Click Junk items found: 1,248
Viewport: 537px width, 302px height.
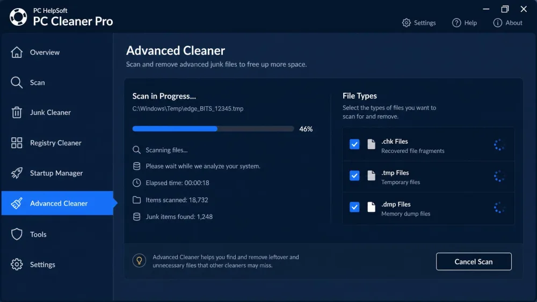pos(179,217)
